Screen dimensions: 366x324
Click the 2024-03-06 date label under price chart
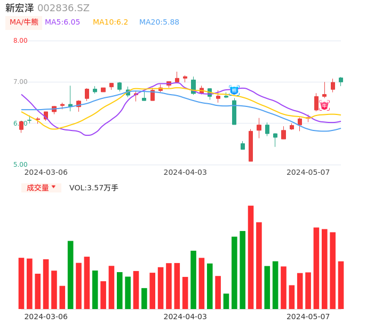(46, 172)
